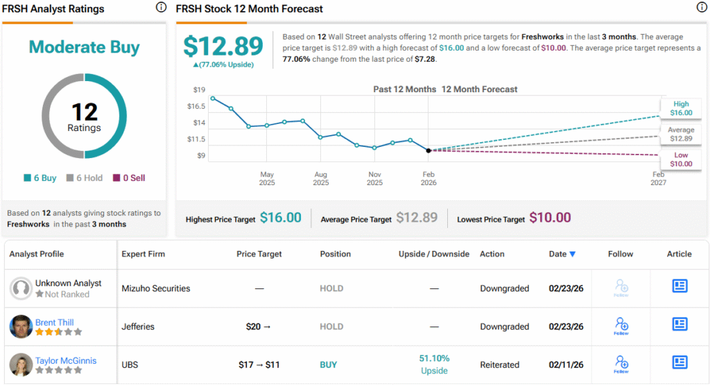Viewport: 710px width, 386px height.
Task: Open the UBS article icon
Action: (x=679, y=362)
